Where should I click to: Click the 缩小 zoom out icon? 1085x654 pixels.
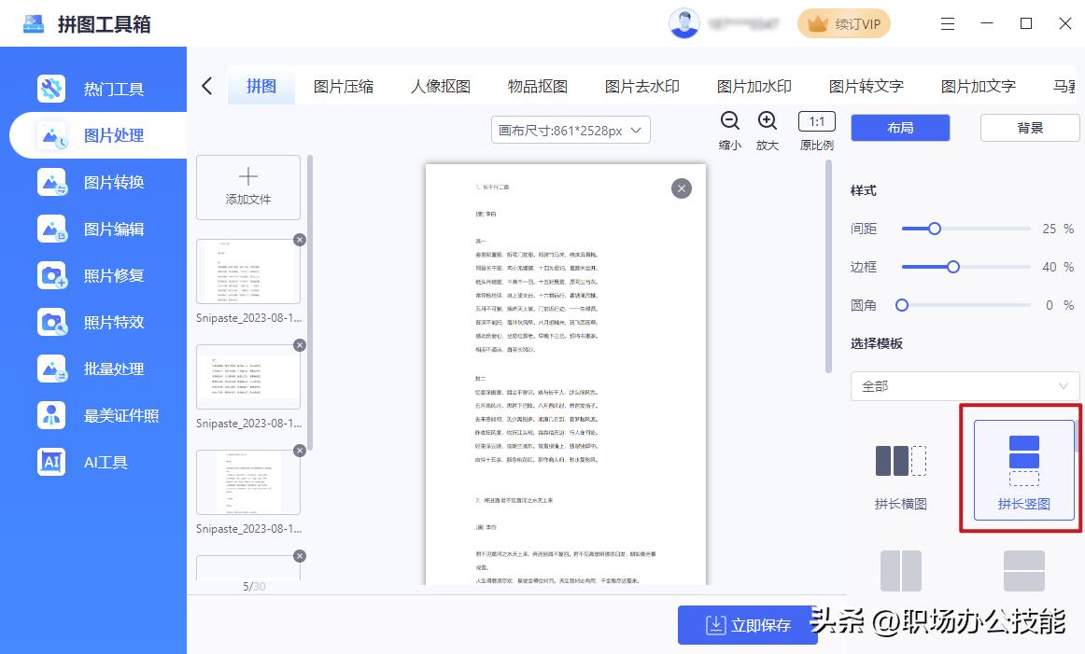point(729,121)
